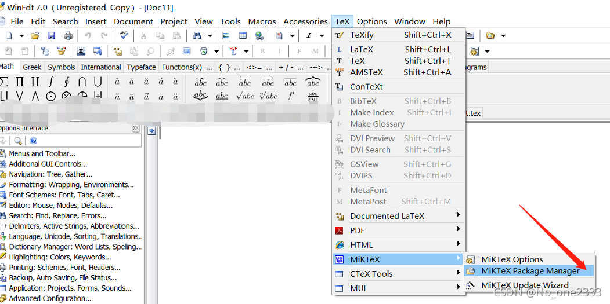Screen dimensions: 610x304
Task: Insert the integral symbol
Action: pyautogui.click(x=51, y=82)
